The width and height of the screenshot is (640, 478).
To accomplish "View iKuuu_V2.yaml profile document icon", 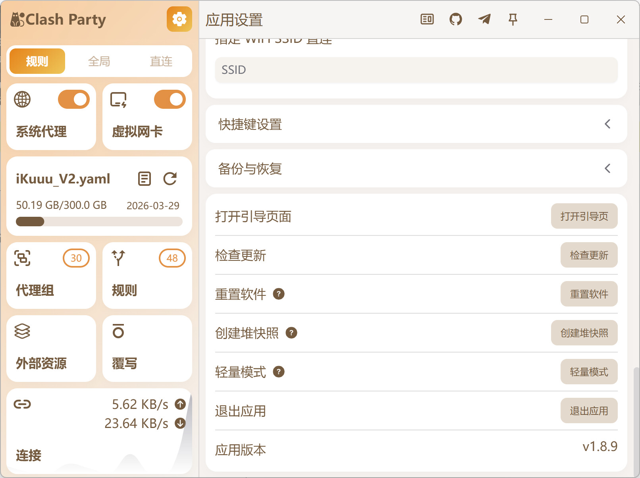I will (x=145, y=179).
